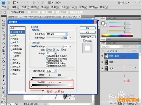Open the 帮助 Help menu
The image size is (142, 106).
[104, 7]
